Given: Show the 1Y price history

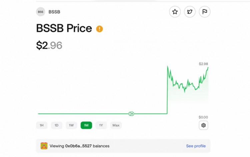Looking at the screenshot, I should 101,125.
